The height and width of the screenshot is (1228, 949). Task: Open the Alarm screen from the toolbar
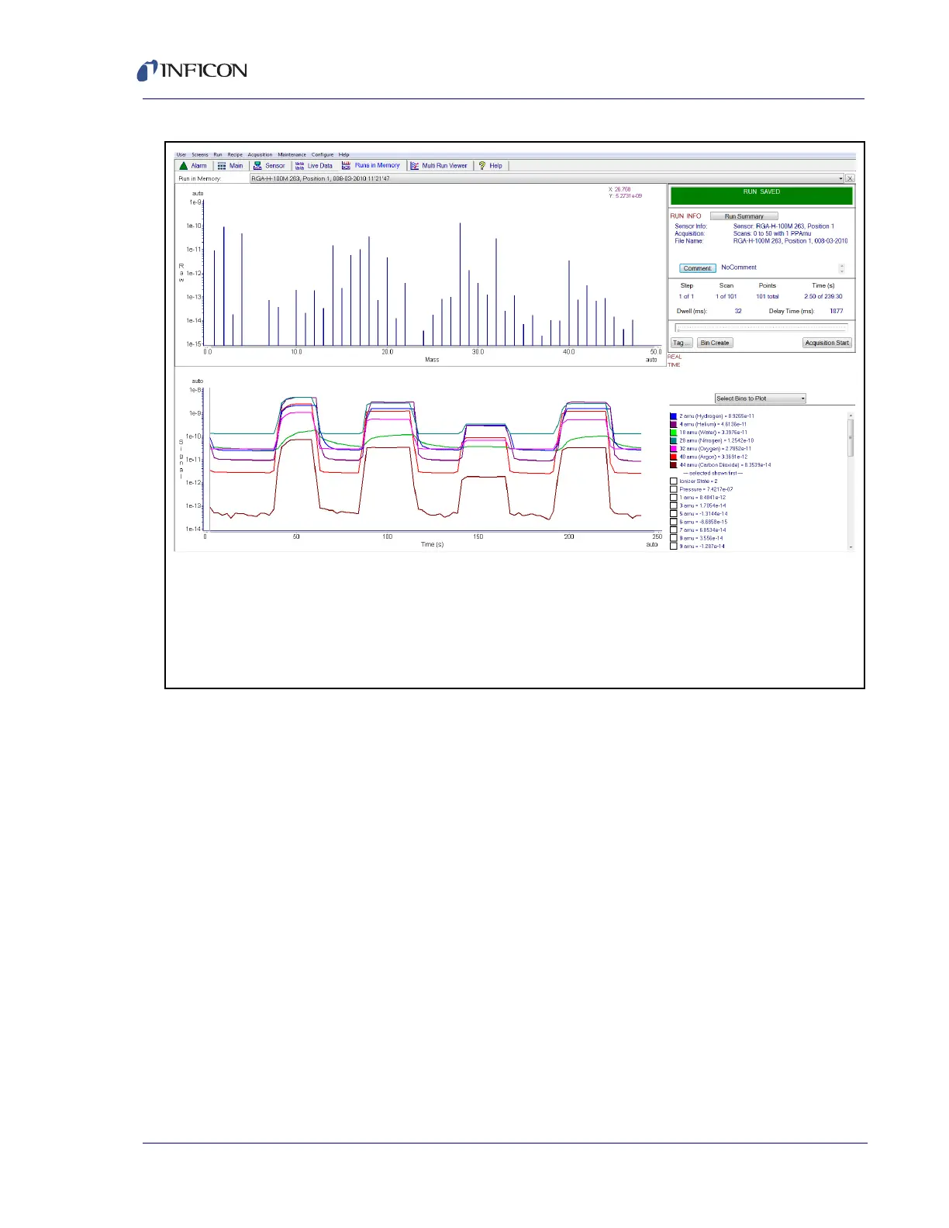click(x=193, y=166)
